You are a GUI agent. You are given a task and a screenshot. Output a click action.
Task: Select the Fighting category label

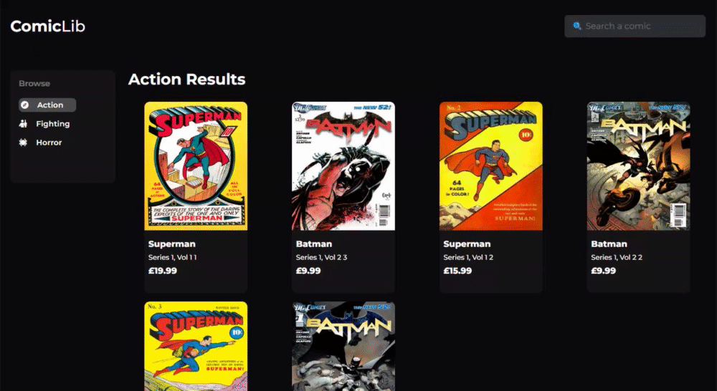(x=53, y=124)
